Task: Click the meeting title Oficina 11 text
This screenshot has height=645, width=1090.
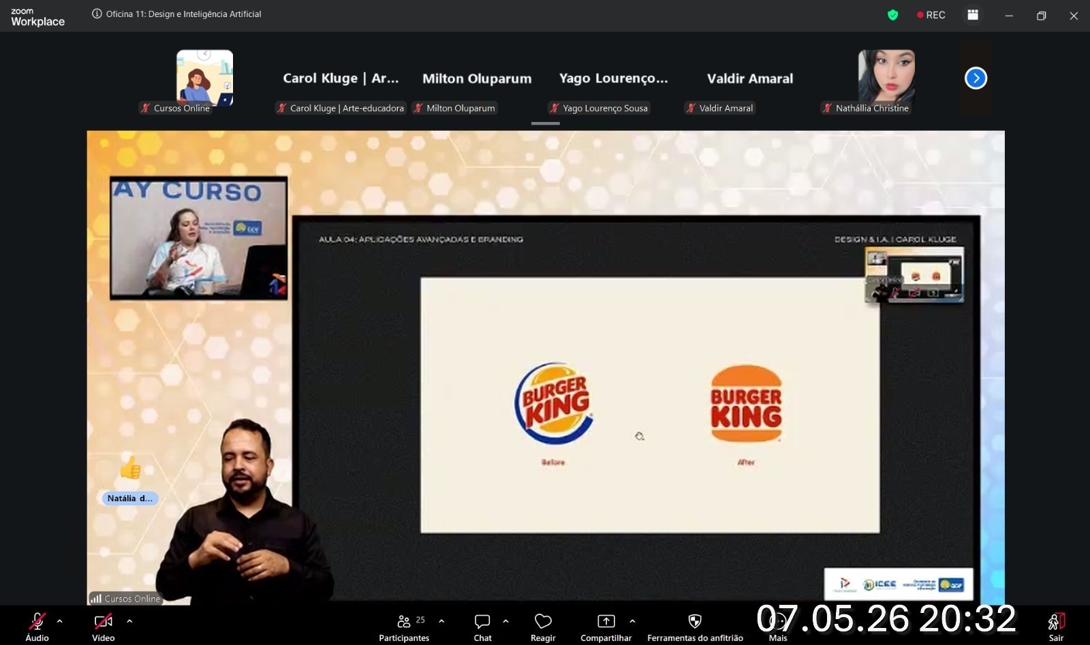Action: [x=183, y=14]
